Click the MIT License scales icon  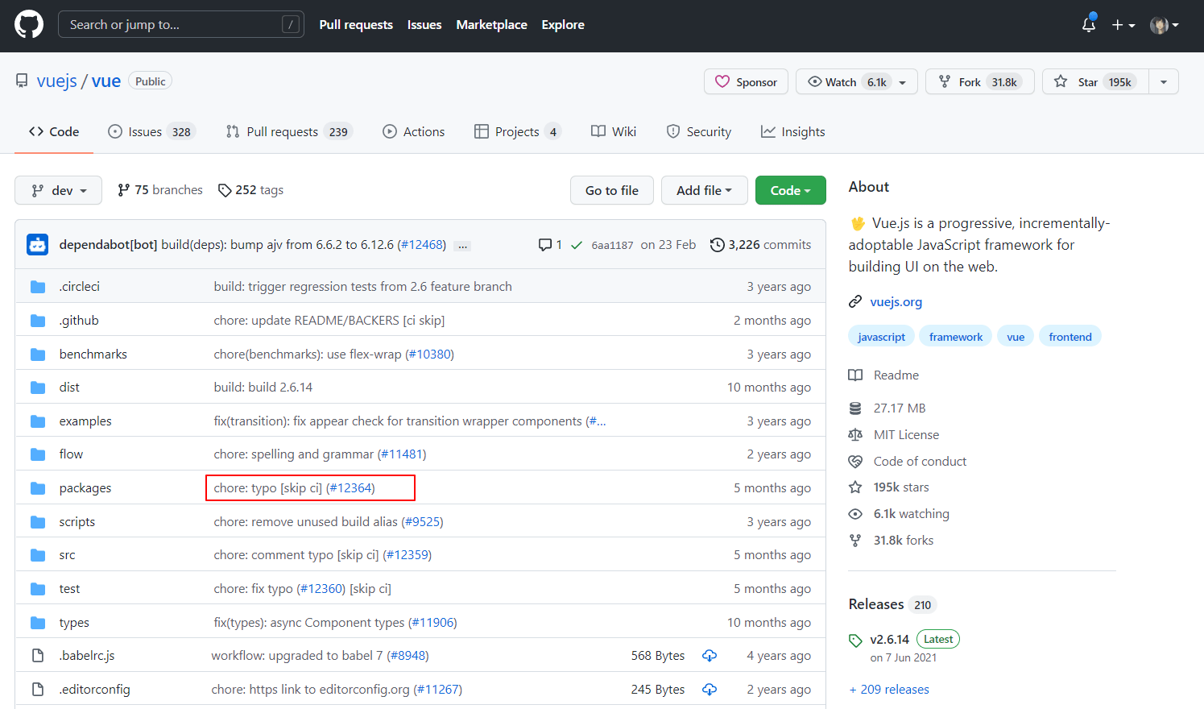click(x=855, y=434)
